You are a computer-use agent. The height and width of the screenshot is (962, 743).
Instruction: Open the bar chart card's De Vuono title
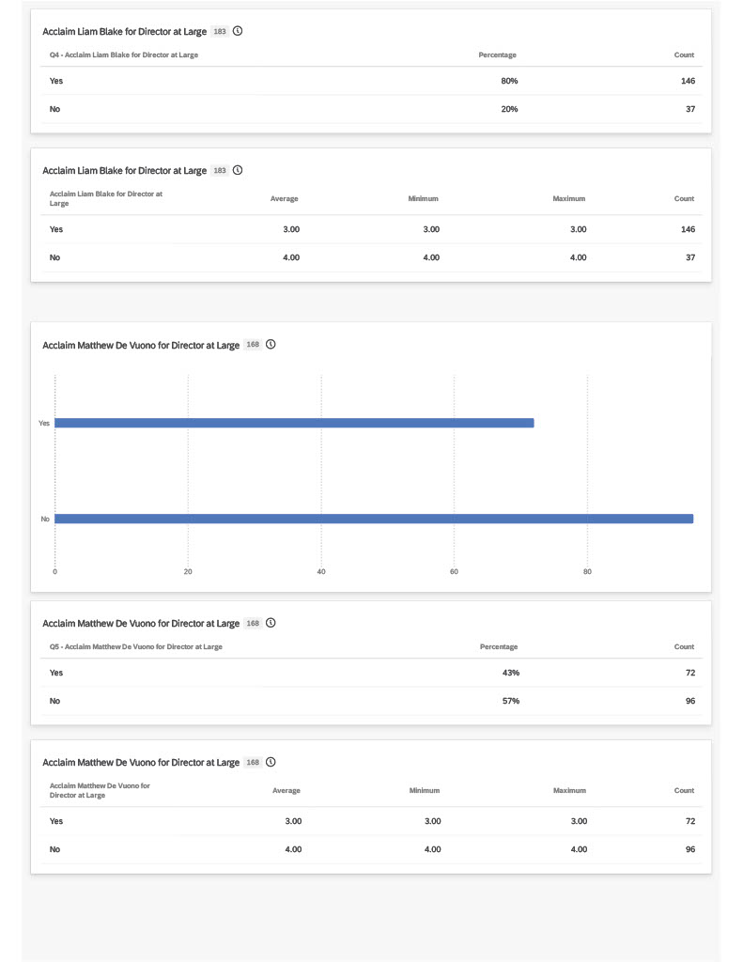click(141, 346)
